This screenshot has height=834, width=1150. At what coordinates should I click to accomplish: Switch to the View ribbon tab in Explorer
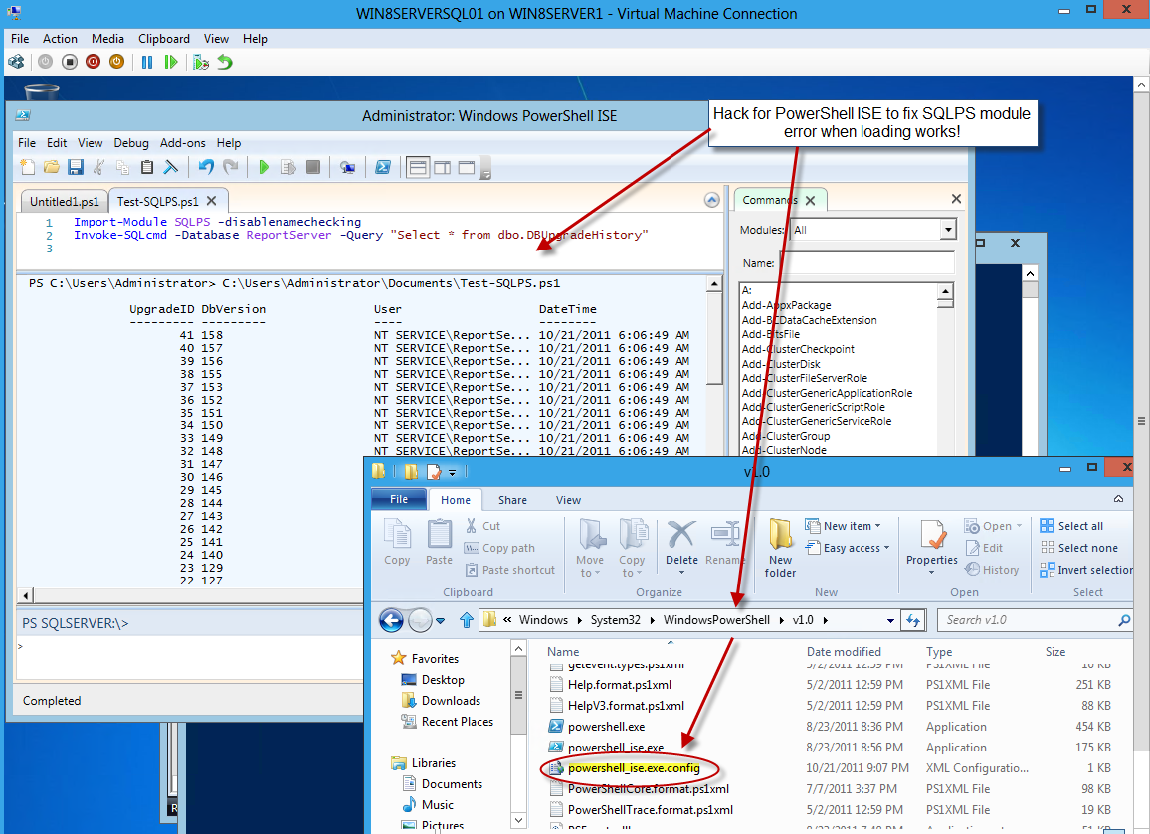pyautogui.click(x=568, y=500)
